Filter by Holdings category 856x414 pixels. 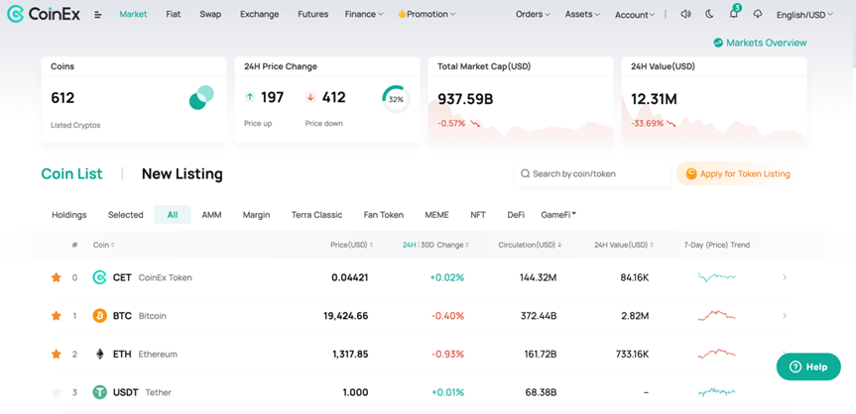tap(69, 215)
